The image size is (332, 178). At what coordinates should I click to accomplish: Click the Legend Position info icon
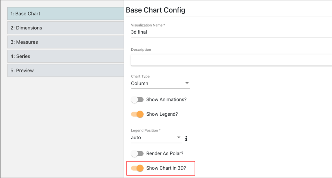[186, 139]
